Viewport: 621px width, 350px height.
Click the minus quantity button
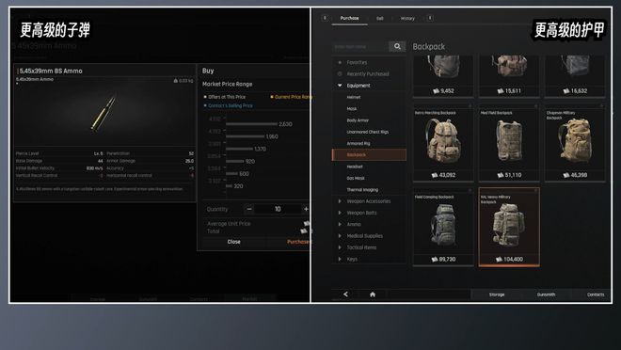pos(249,209)
